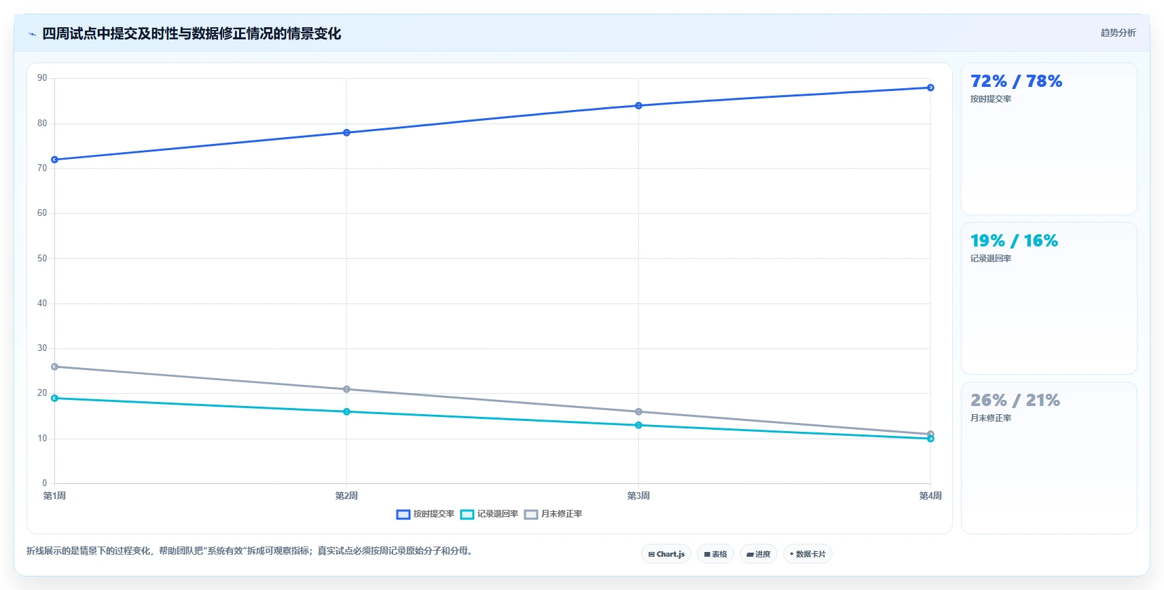Click the gray 第3周 point at 16
The image size is (1164, 590).
coord(638,411)
